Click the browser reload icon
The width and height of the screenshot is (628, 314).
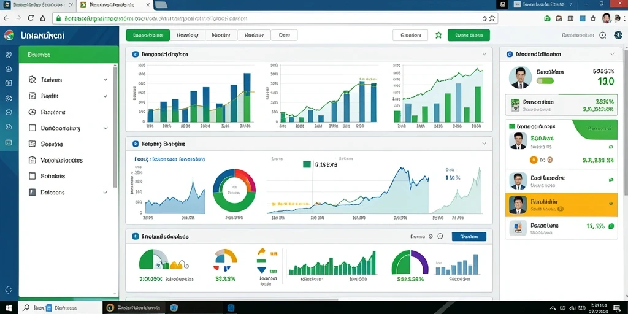pos(31,18)
